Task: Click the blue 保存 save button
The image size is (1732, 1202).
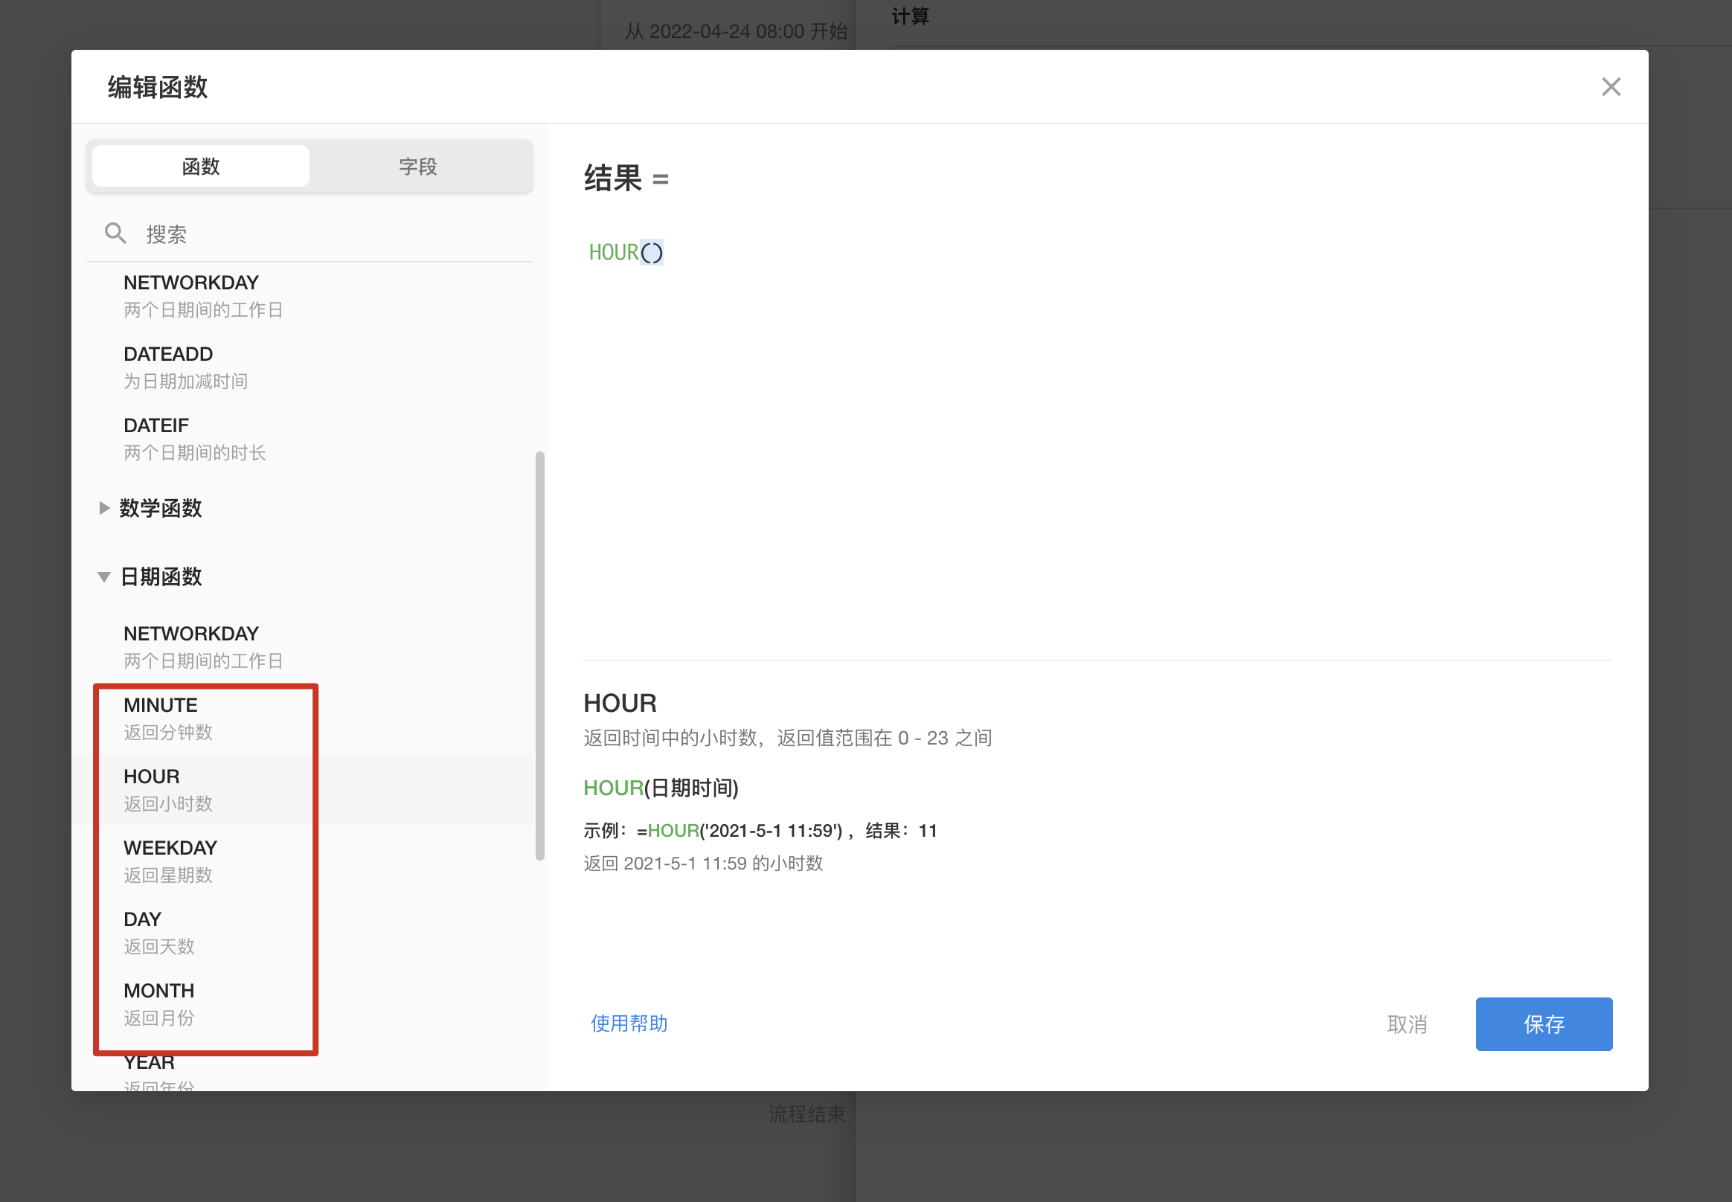Action: click(1543, 1024)
